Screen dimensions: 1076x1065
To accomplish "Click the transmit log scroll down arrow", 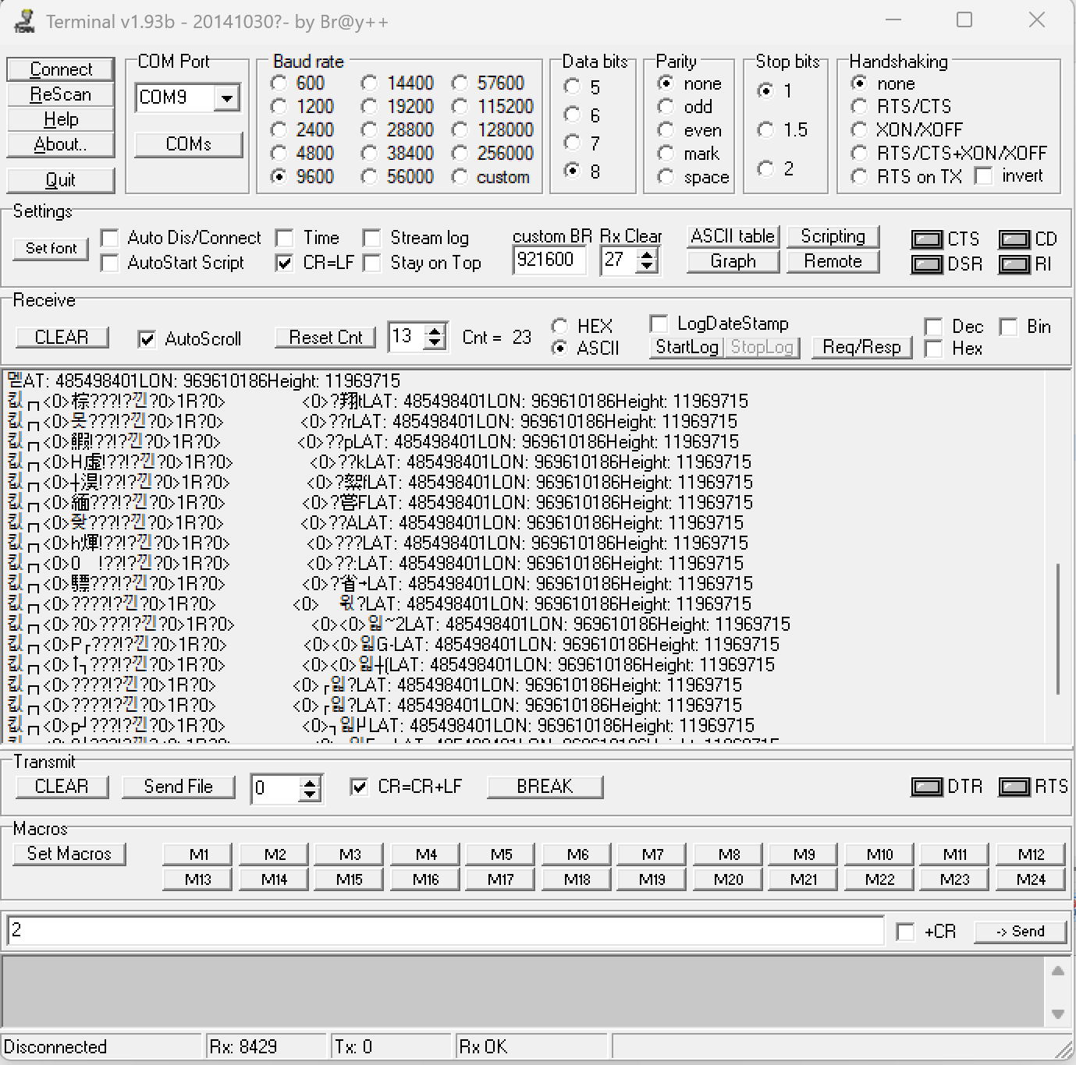I will [x=1057, y=1014].
